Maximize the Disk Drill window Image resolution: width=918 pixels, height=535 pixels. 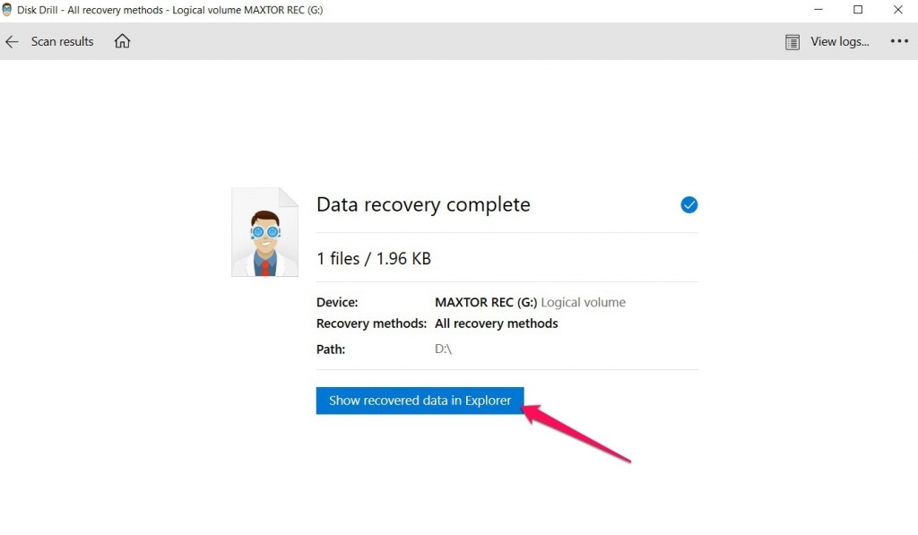pyautogui.click(x=858, y=9)
